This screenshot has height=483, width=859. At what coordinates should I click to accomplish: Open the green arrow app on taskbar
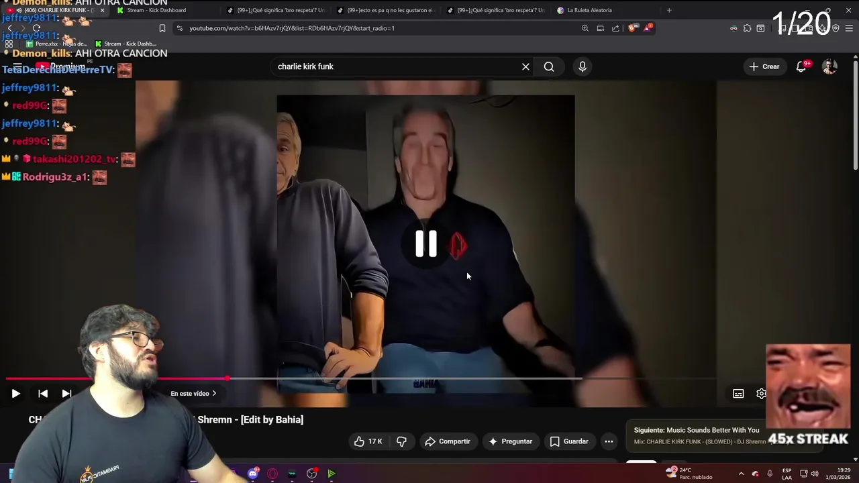click(332, 474)
